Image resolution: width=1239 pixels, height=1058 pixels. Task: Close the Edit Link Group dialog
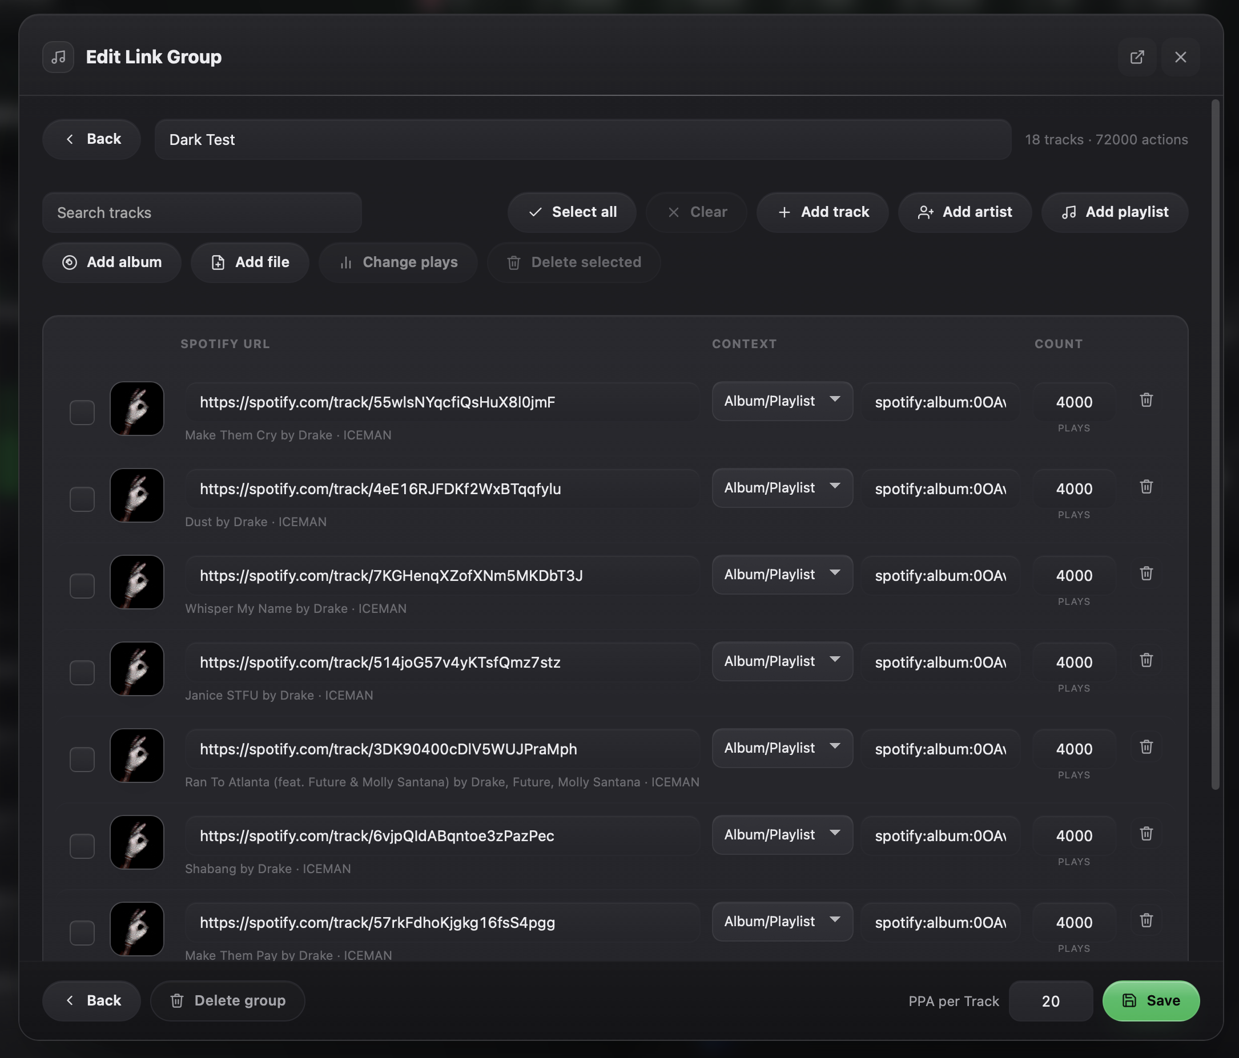[1180, 57]
